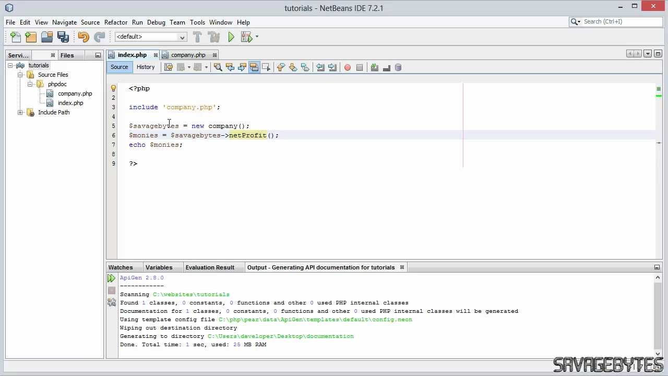
Task: Undo the last edit
Action: (x=83, y=37)
